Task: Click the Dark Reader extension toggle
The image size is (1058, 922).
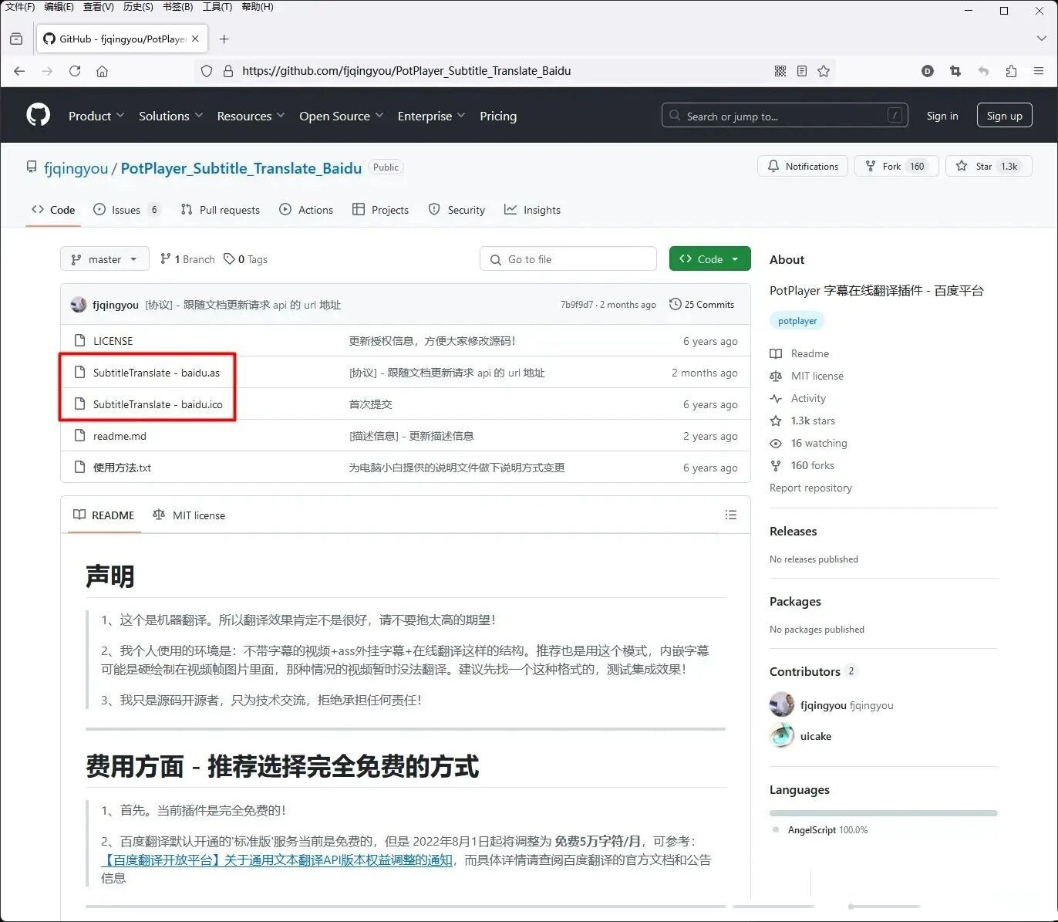Action: (x=927, y=70)
